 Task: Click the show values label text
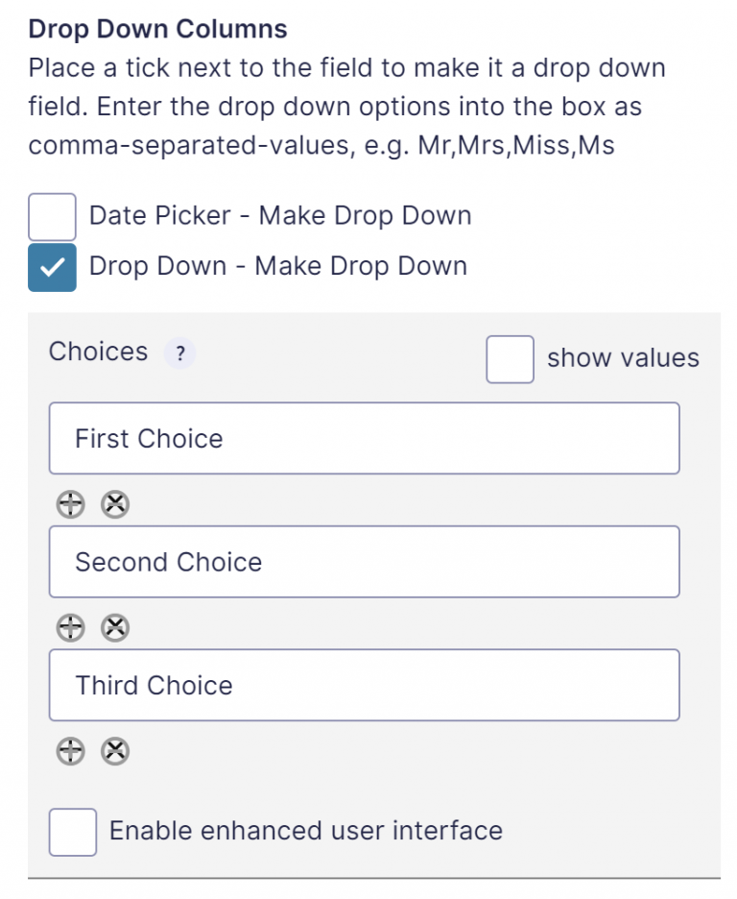623,358
